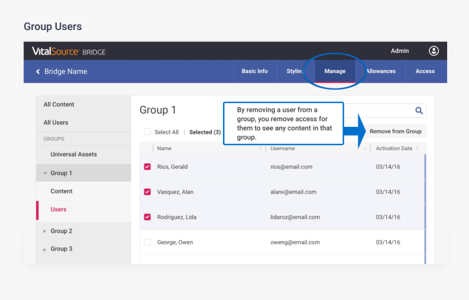
Task: Sort by Username column arrows
Action: [x=365, y=149]
